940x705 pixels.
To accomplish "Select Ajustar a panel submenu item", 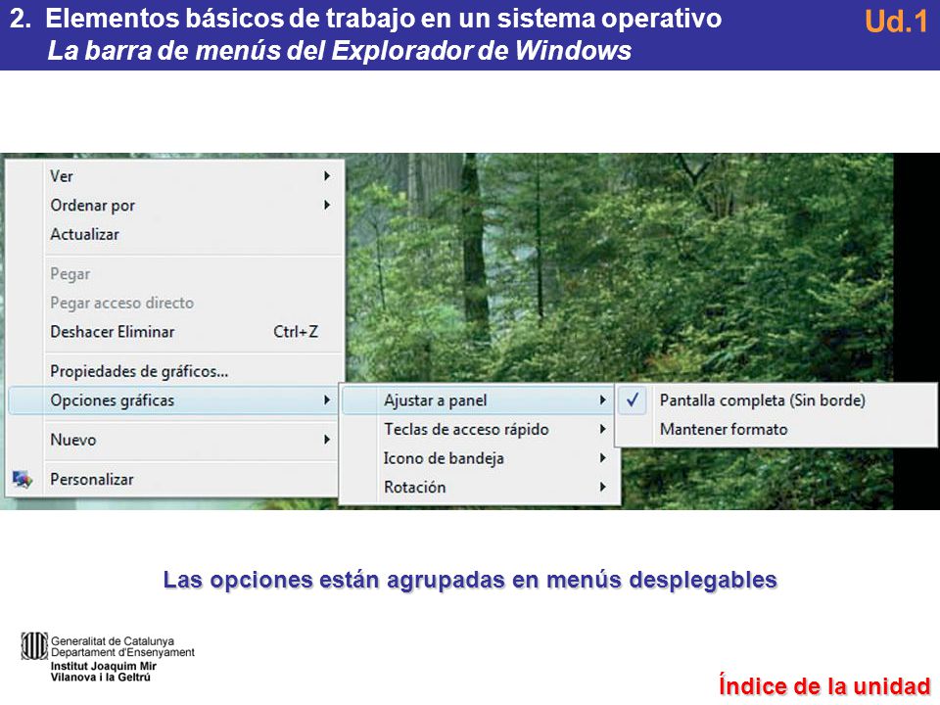I will click(480, 399).
